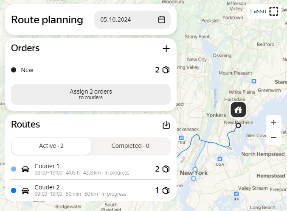Click Courier 2 package box icon
287x211 pixels.
[x=166, y=190]
